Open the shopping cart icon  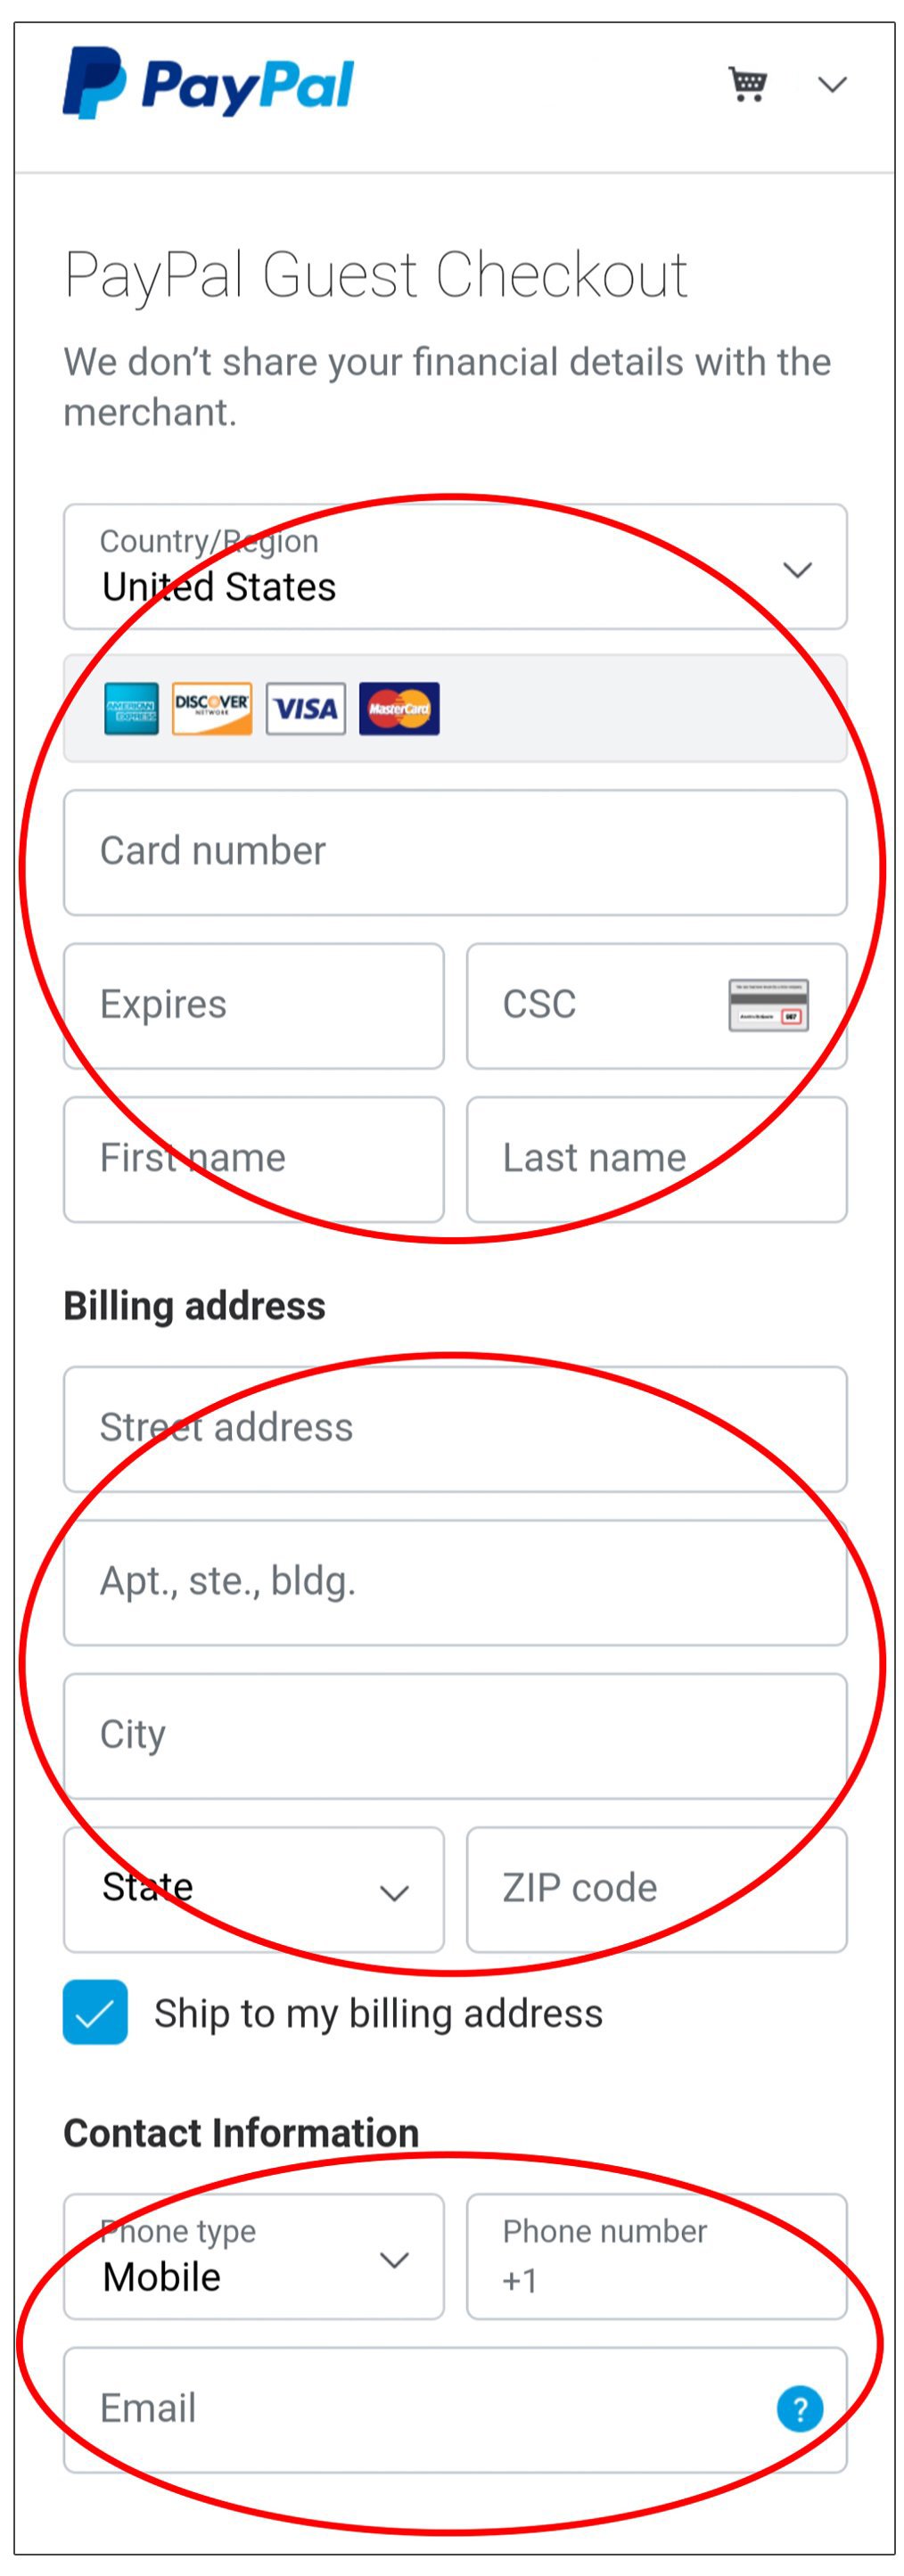(747, 84)
